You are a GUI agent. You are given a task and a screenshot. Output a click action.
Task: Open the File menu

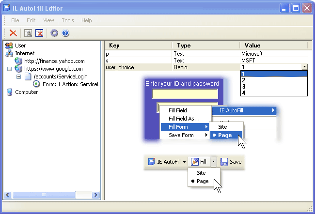click(x=15, y=20)
